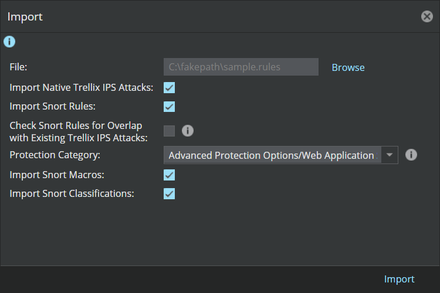Screen dimensions: 440x293
Task: Click the Import Snort Rules label text
Action: [52, 107]
